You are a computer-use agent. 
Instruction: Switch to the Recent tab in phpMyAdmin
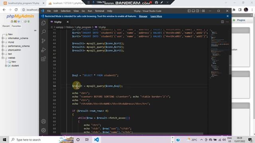point(6,26)
